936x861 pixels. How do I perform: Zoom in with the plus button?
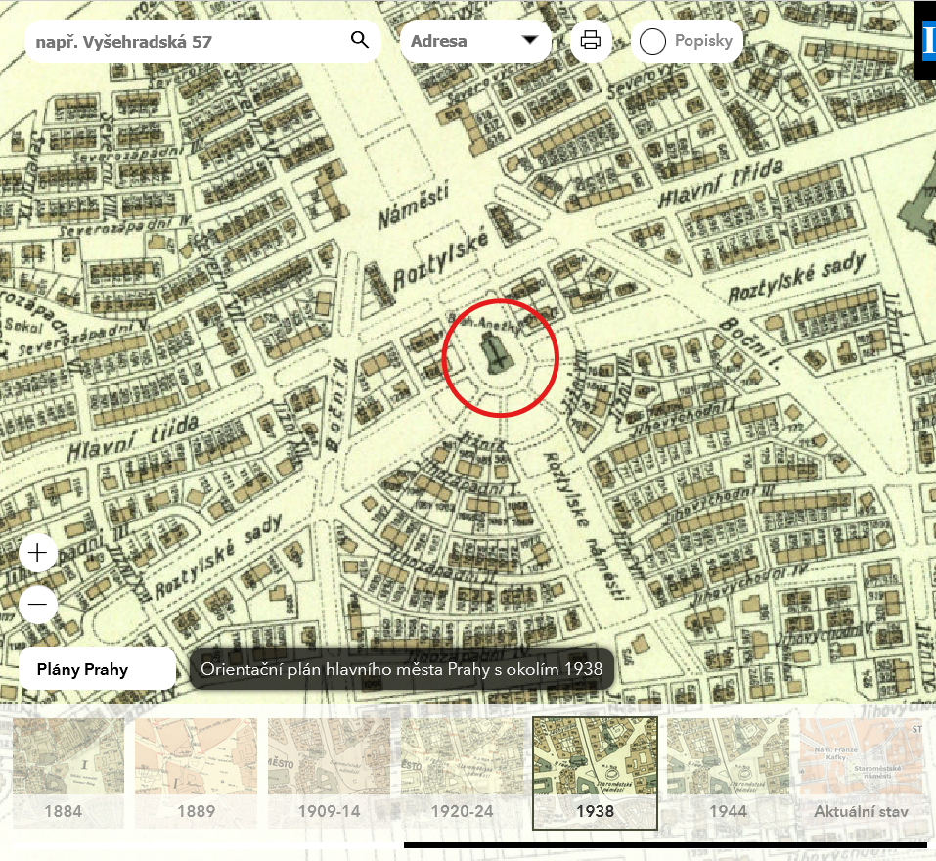click(38, 553)
